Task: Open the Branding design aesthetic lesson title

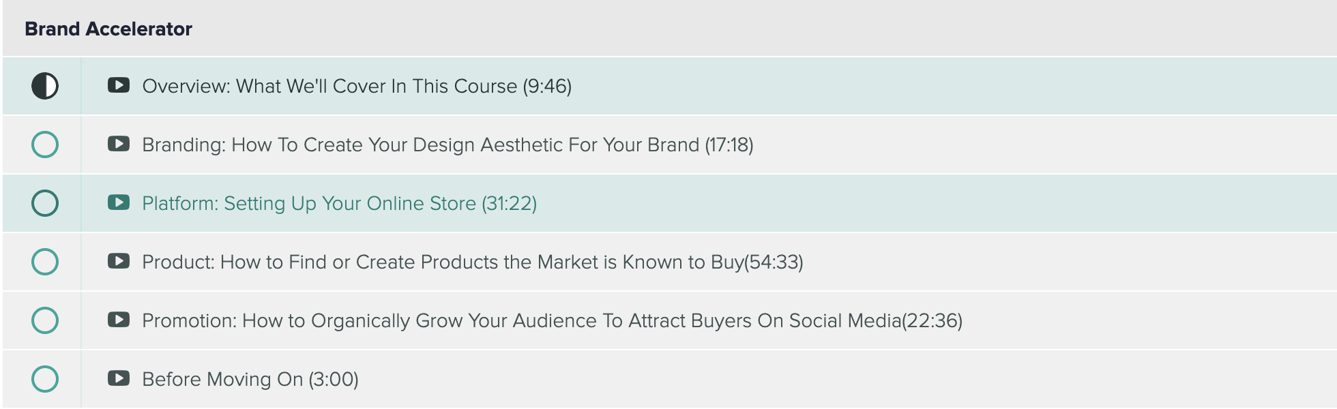Action: click(420, 145)
